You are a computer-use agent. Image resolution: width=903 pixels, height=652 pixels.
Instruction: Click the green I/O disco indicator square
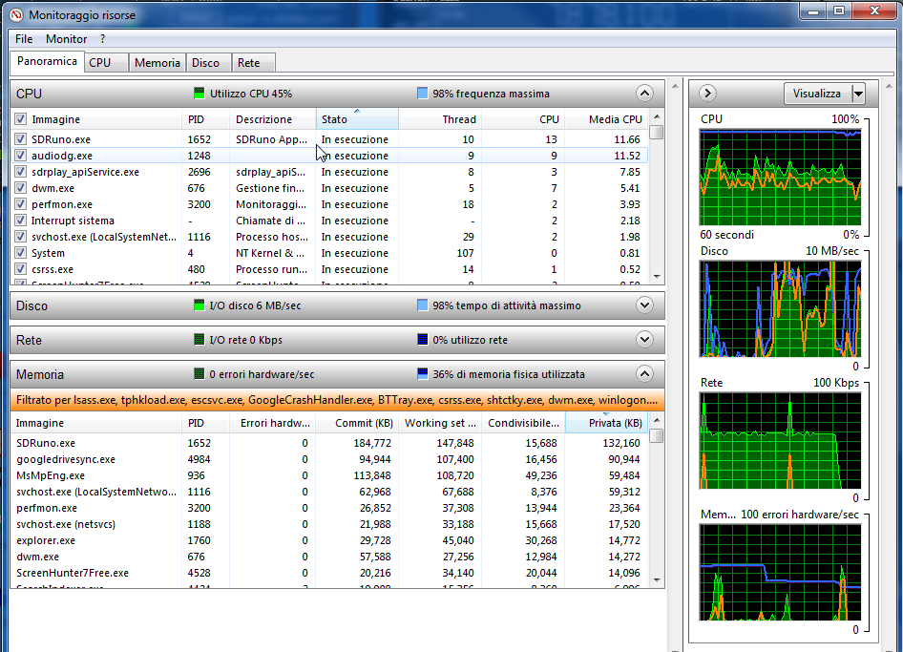tap(199, 305)
